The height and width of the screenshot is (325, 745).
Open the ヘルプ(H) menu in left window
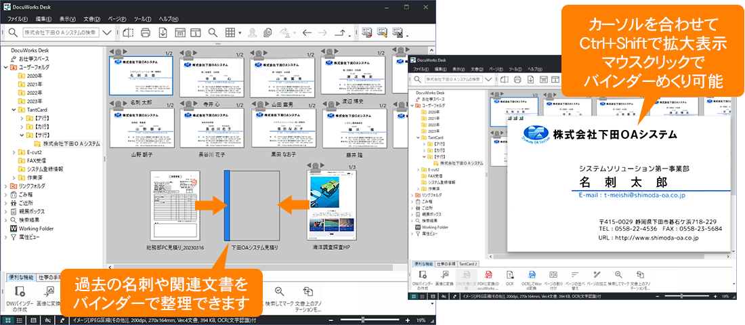tap(168, 19)
